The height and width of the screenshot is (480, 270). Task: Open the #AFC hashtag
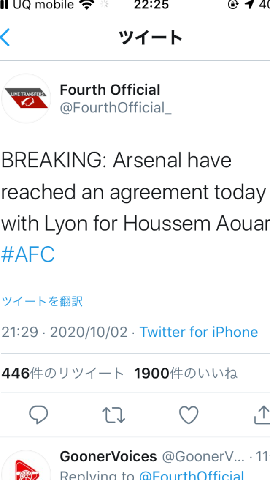[28, 255]
